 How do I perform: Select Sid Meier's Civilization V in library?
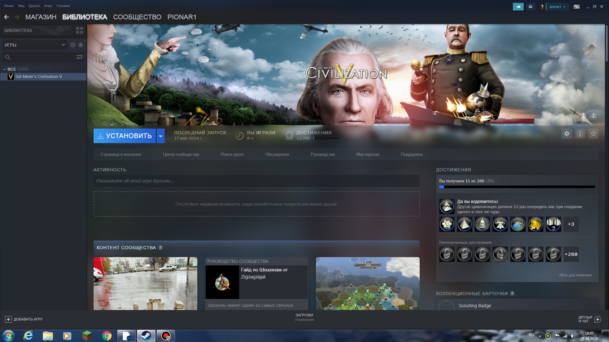pyautogui.click(x=43, y=77)
